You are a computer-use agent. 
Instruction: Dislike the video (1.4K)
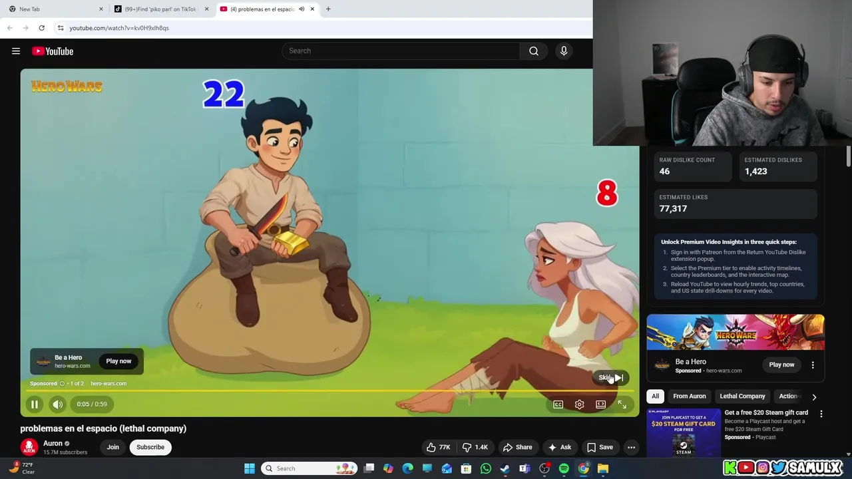475,447
